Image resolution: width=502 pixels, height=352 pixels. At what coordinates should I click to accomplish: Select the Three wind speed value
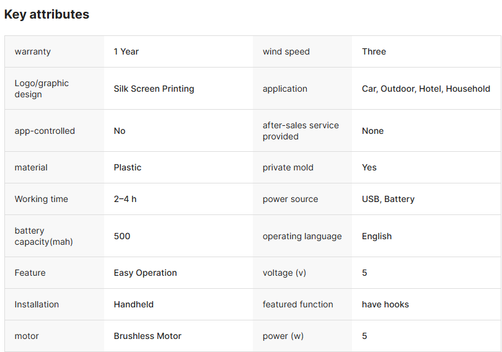[374, 51]
